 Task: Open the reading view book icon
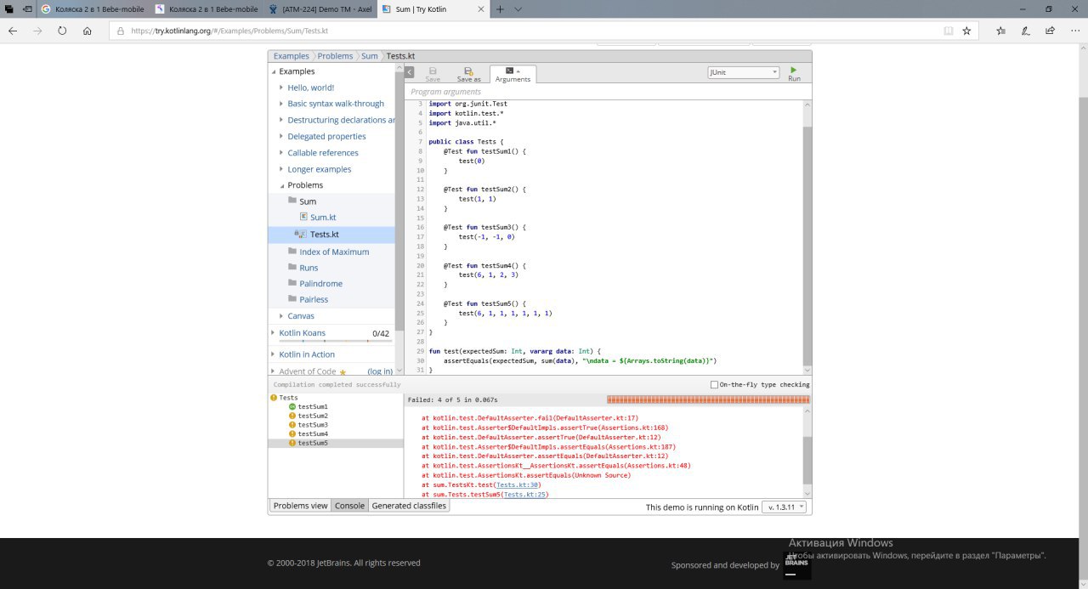tap(949, 31)
